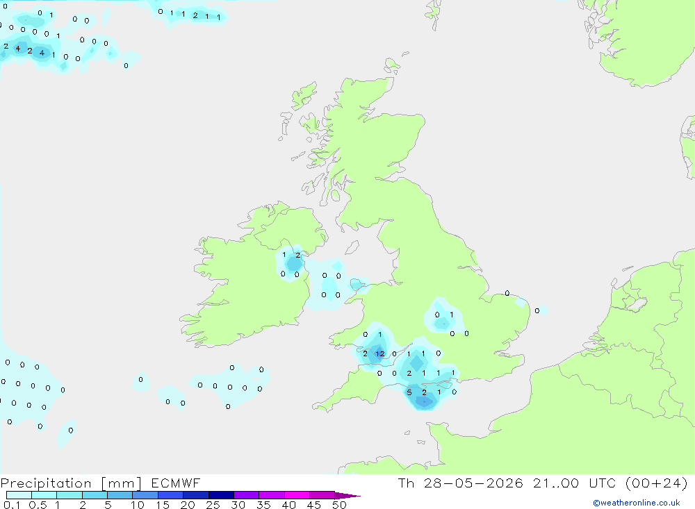Click the ECMWF model label
The height and width of the screenshot is (509, 695).
tap(176, 483)
